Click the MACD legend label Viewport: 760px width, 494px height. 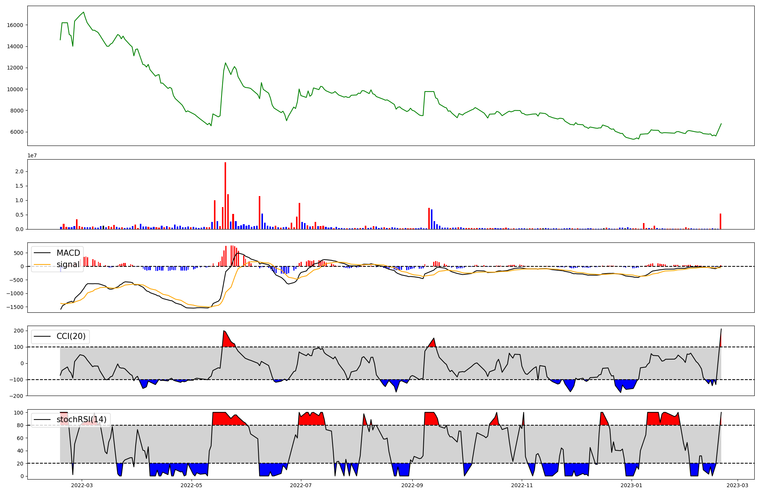[x=68, y=253]
